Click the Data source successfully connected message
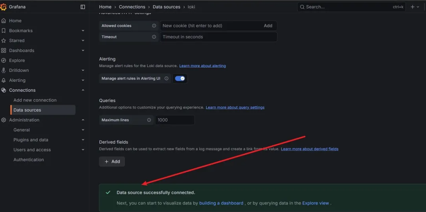Viewport: 426px width, 212px height. [156, 193]
